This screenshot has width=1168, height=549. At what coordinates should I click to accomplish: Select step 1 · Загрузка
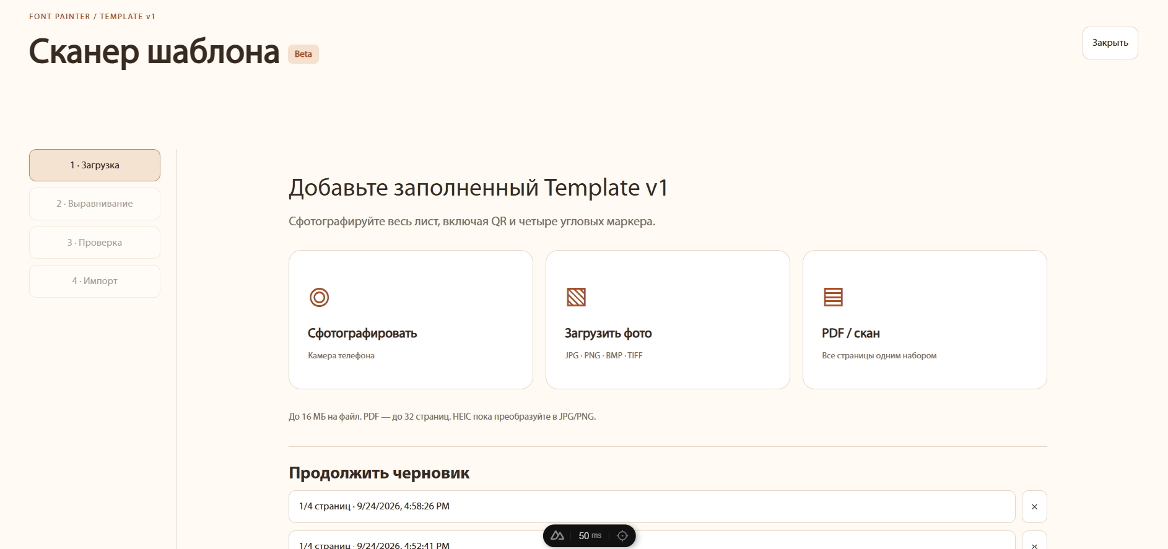click(x=95, y=165)
